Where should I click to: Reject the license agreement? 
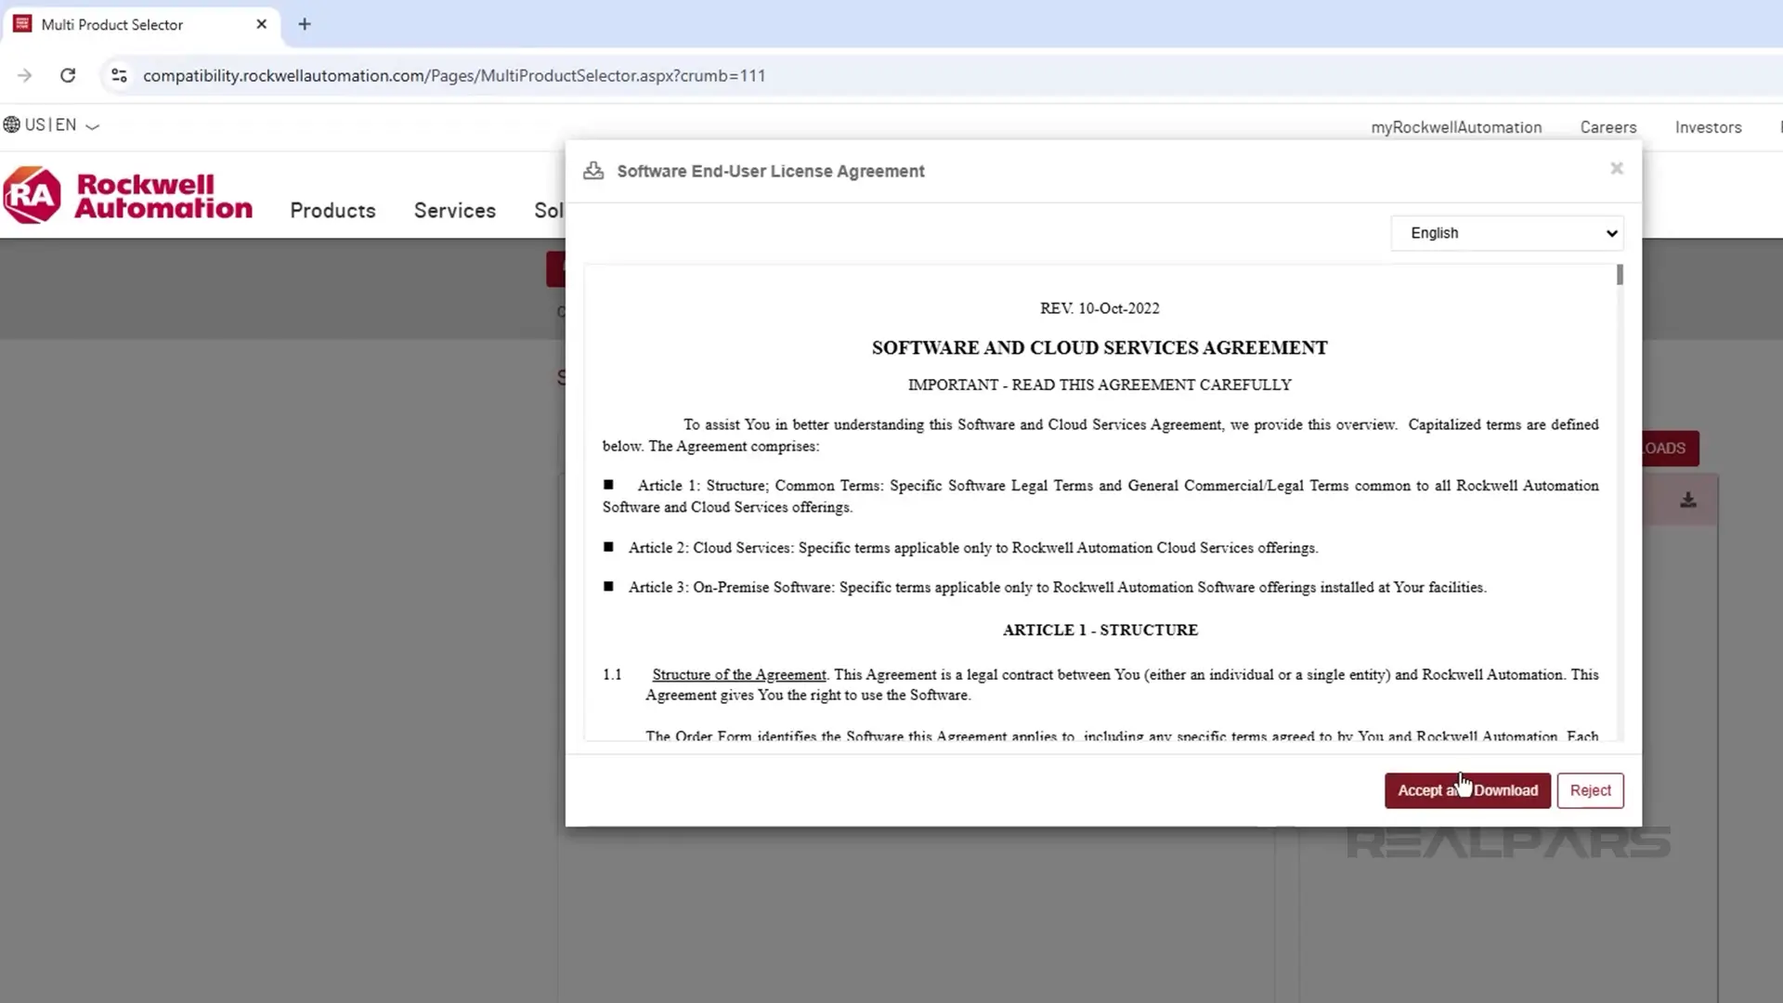(1590, 790)
